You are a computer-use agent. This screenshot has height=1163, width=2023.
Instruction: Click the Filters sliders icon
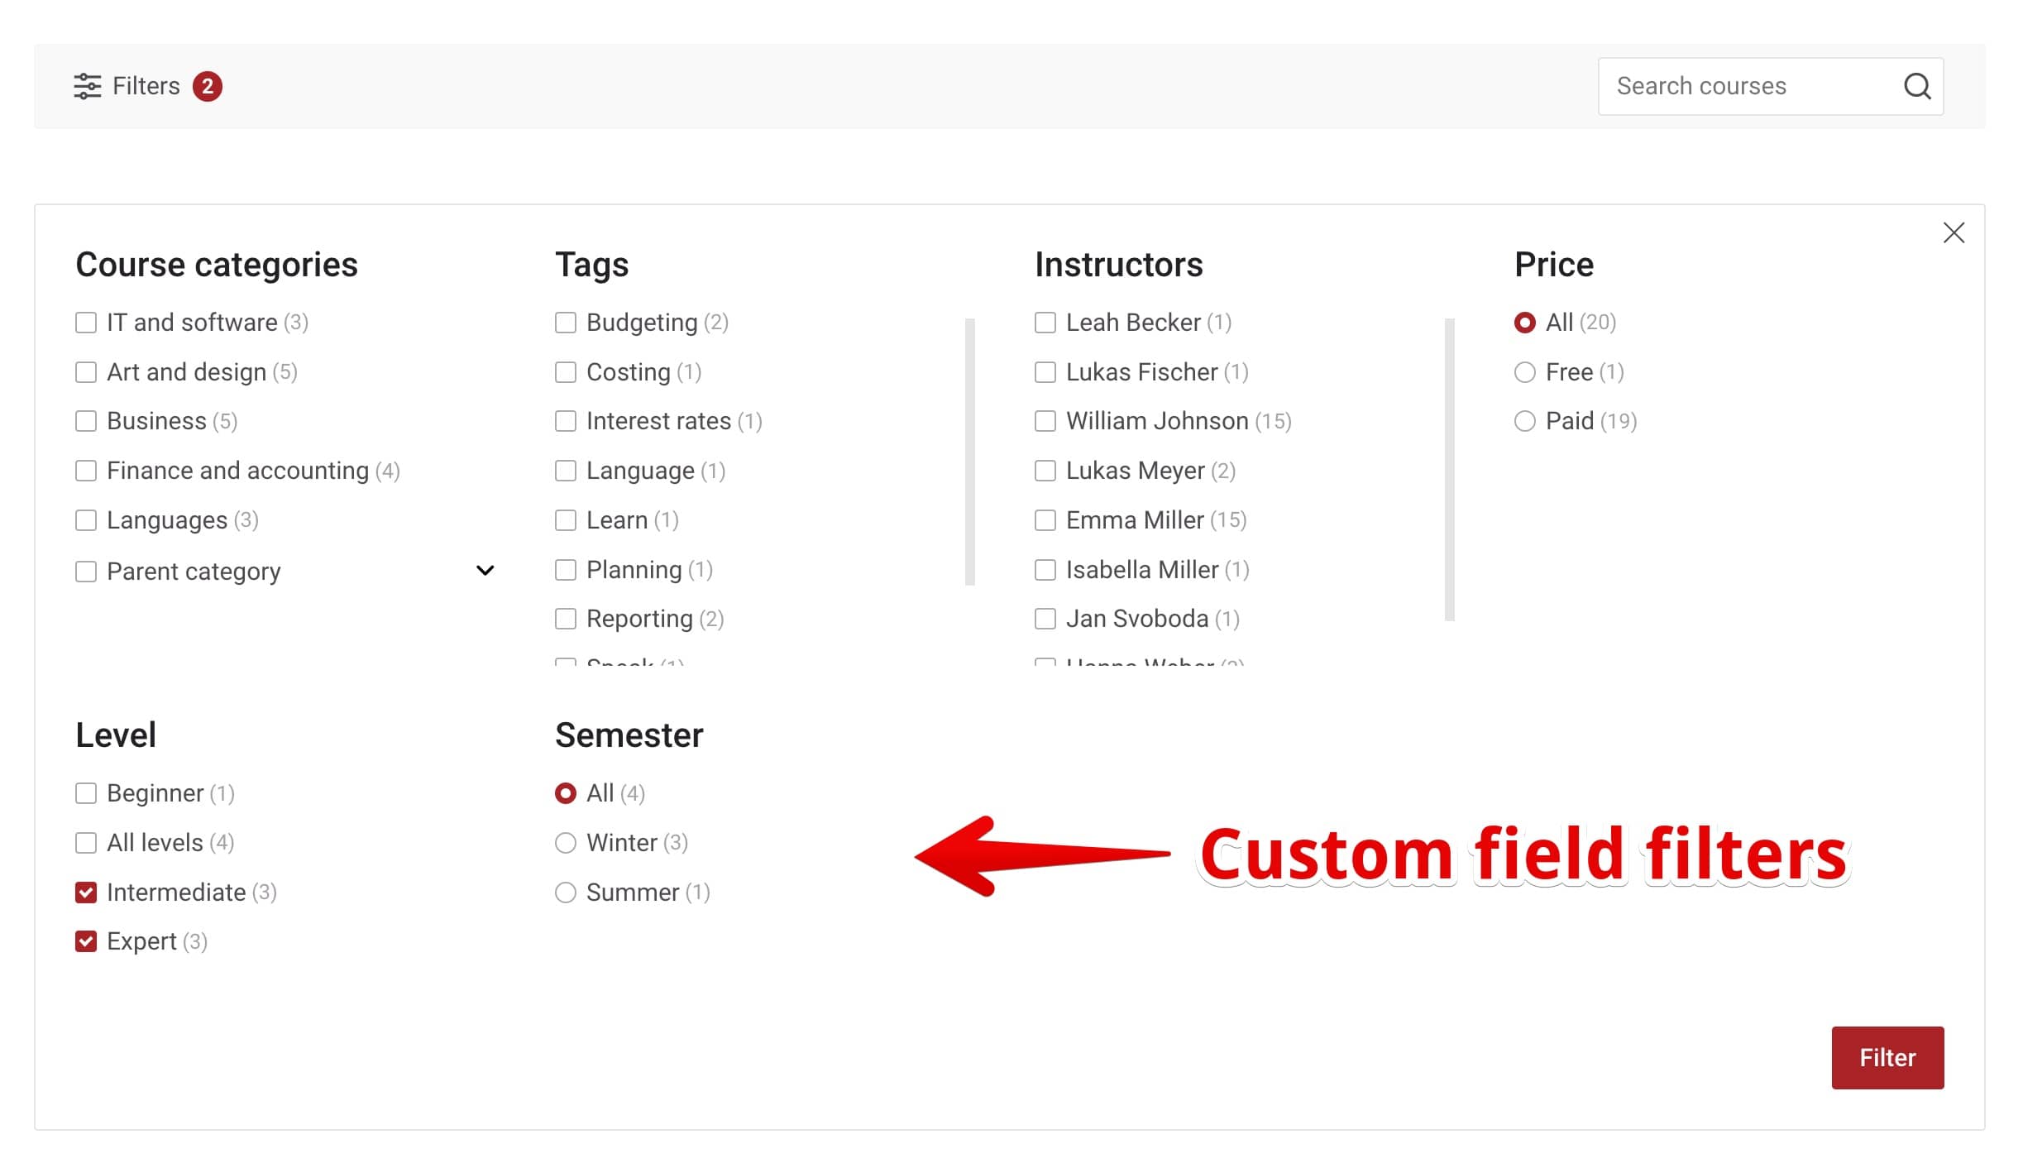click(87, 86)
